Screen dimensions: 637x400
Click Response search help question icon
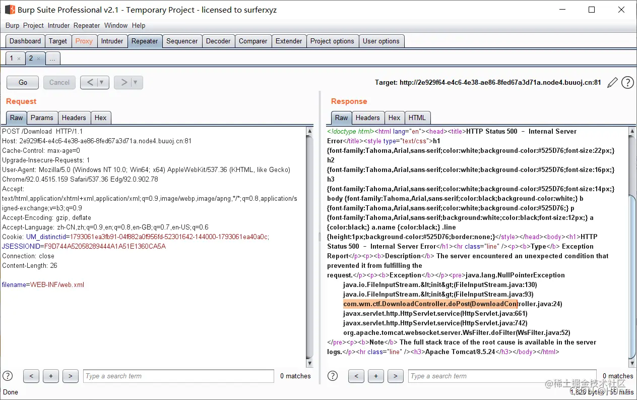point(333,376)
